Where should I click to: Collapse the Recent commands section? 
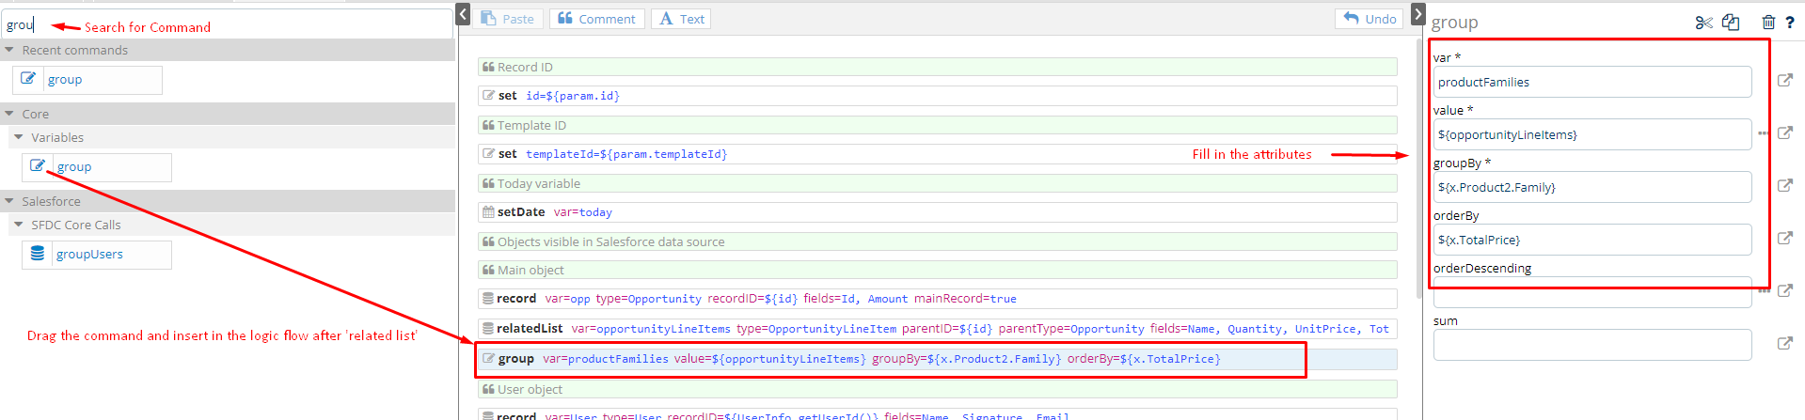(x=9, y=50)
